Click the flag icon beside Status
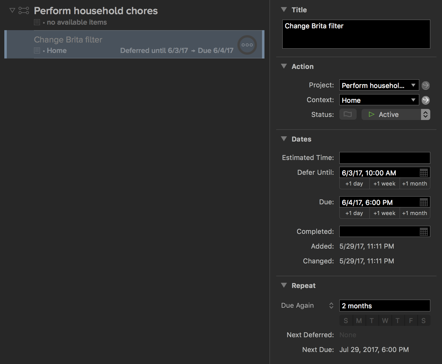442x364 pixels. click(348, 114)
